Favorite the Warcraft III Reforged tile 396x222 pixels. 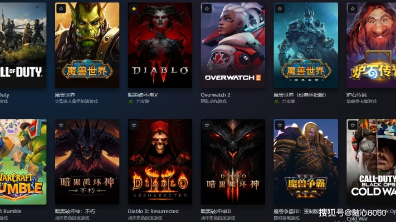[280, 125]
